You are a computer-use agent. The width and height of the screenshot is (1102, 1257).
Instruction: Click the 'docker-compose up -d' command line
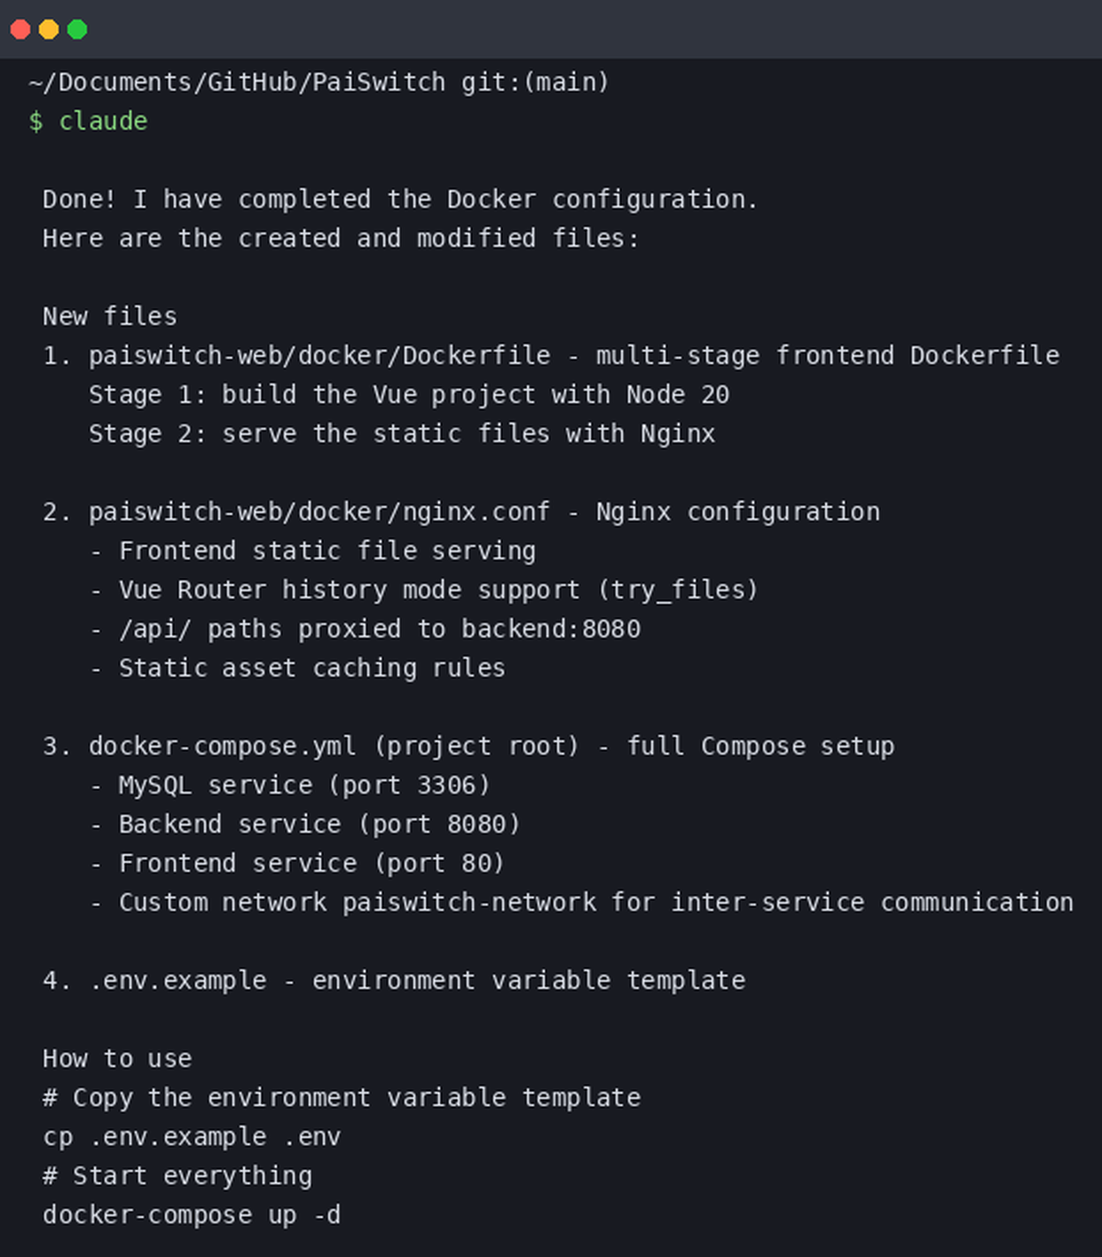tap(192, 1215)
